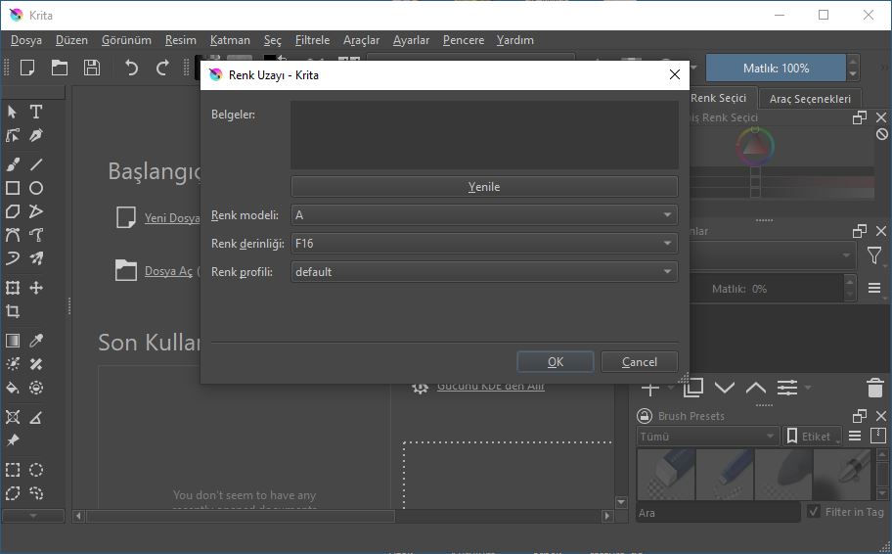This screenshot has width=892, height=554.
Task: Select the Bezier Curve tool
Action: coord(13,235)
